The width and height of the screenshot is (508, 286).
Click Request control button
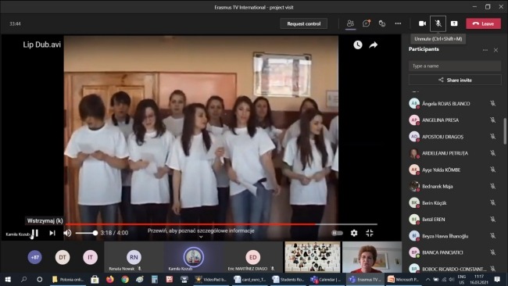point(303,23)
